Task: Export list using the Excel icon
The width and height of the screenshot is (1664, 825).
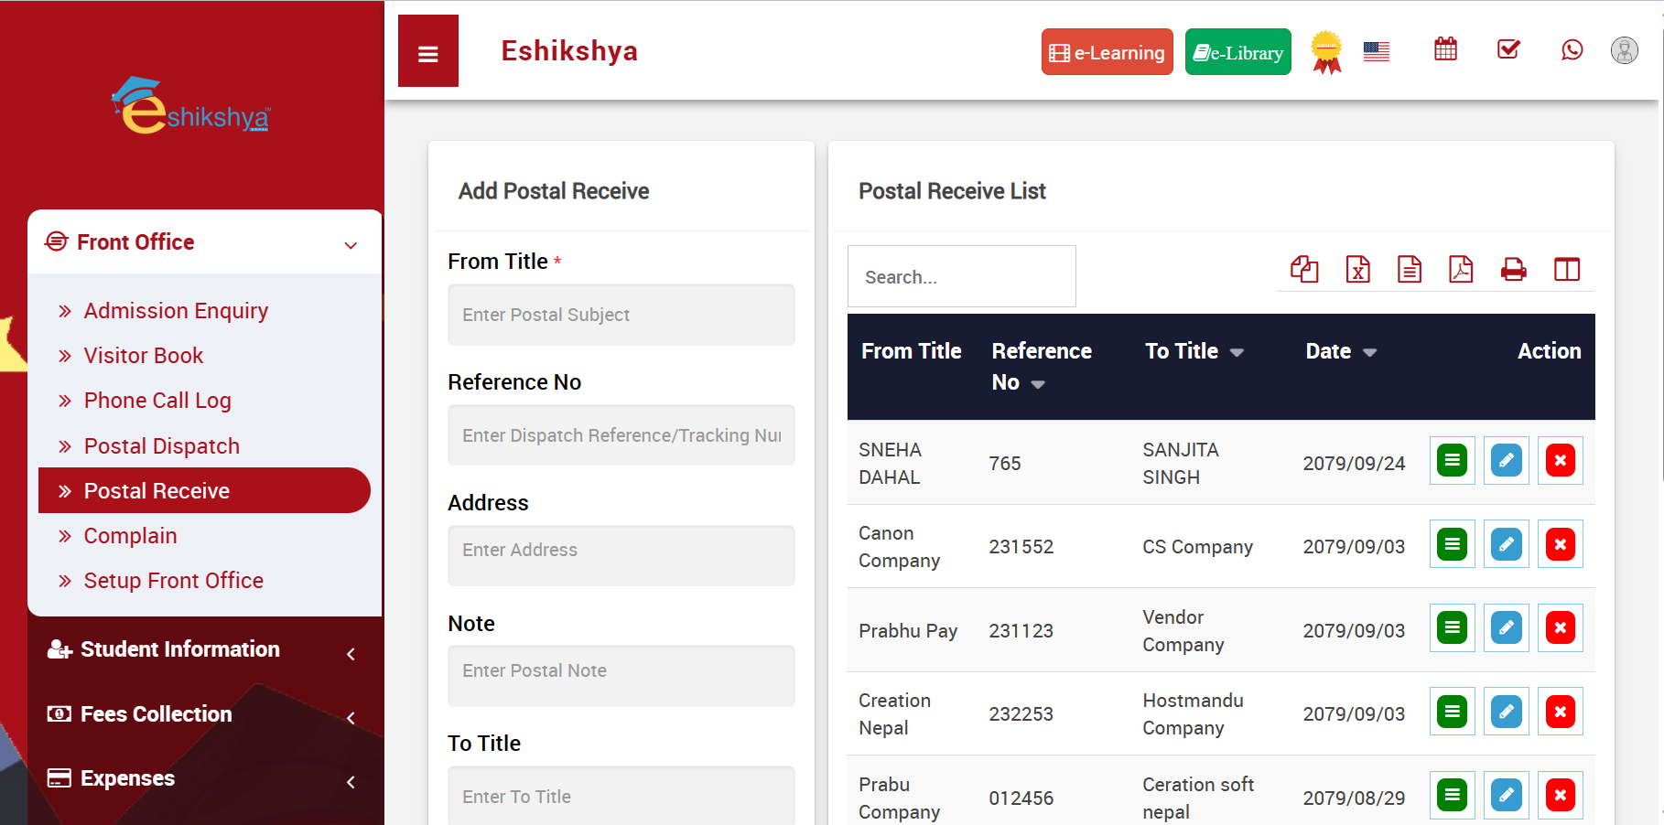Action: [x=1357, y=270]
